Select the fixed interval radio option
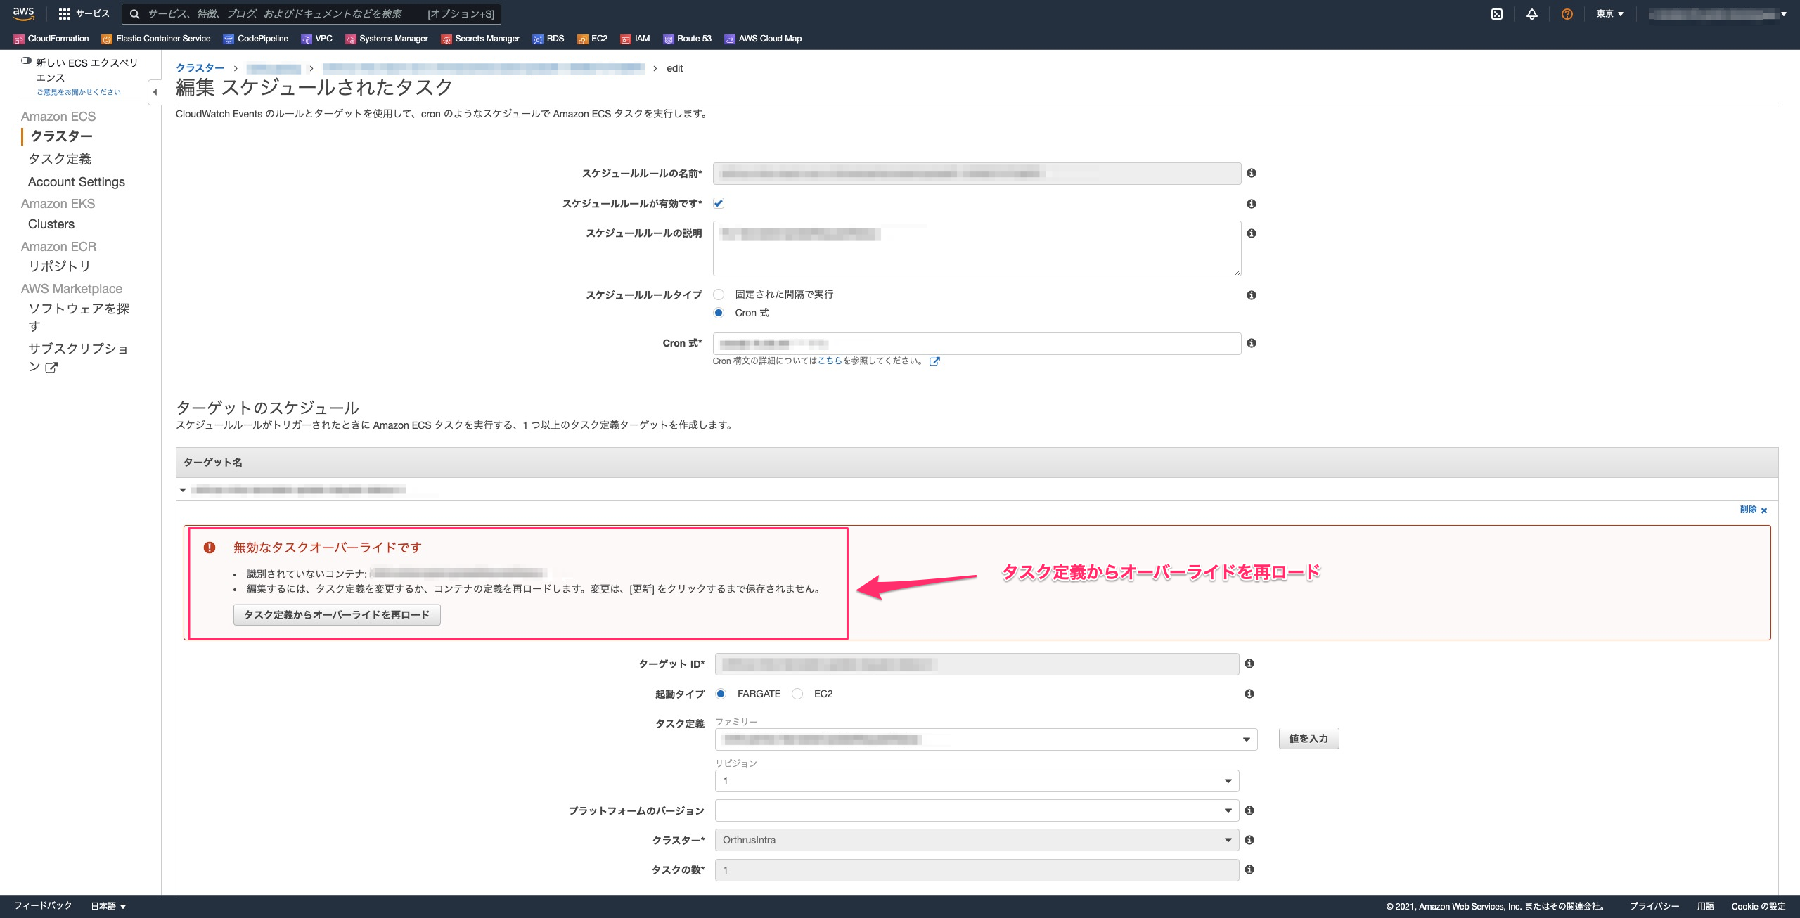 pos(719,295)
